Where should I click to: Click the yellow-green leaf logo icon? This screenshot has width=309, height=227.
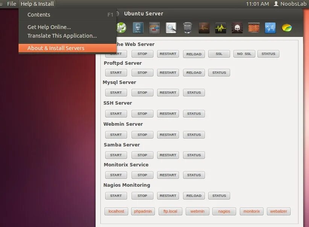click(x=287, y=28)
